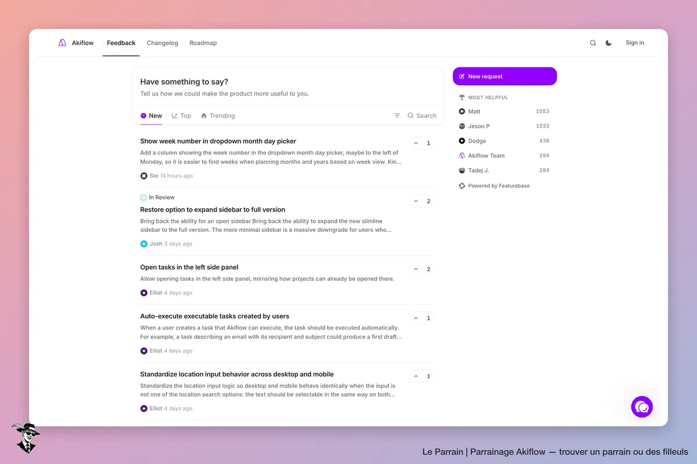697x464 pixels.
Task: Click Dodge's avatar icon
Action: click(x=462, y=141)
